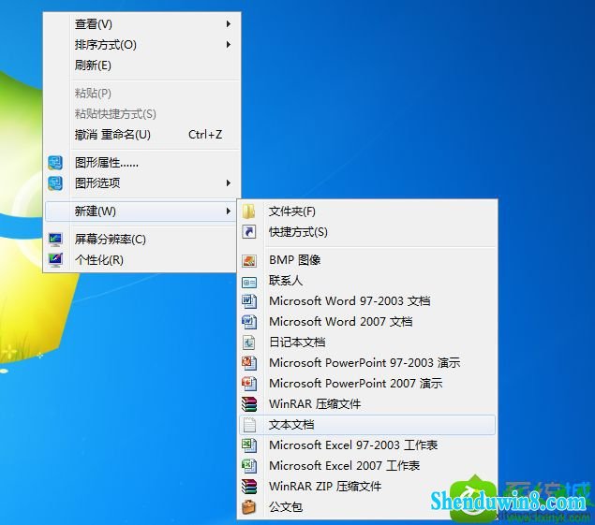This screenshot has width=595, height=525.
Task: Click the shortcut arrow icon beside 快捷方式(S)
Action: (x=249, y=231)
